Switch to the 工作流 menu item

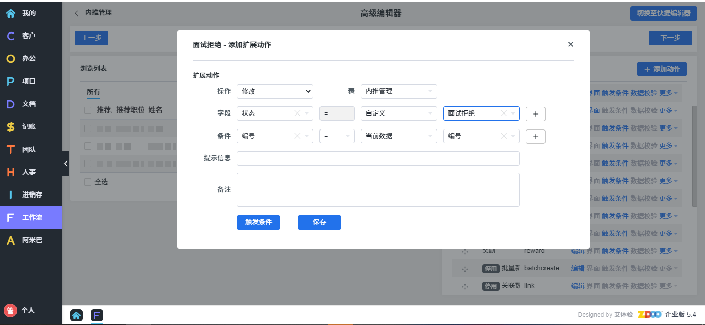pyautogui.click(x=31, y=218)
